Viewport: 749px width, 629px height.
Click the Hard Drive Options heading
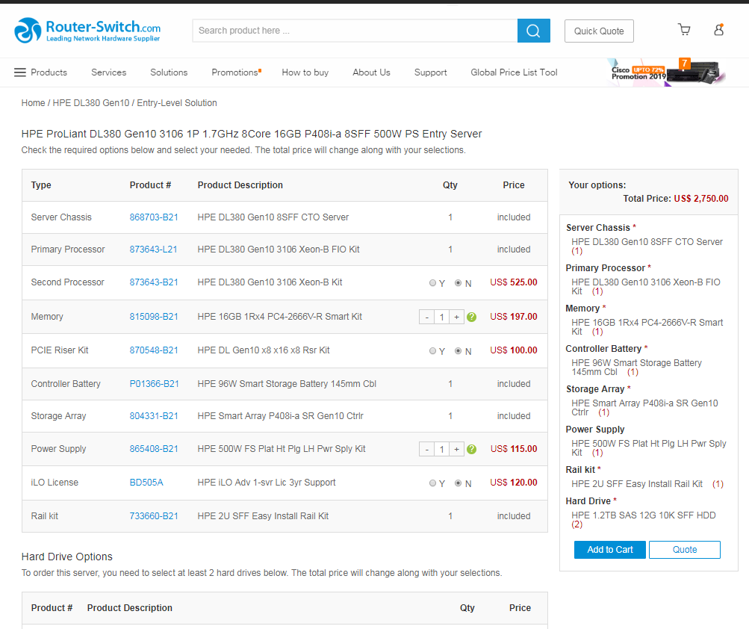point(67,557)
